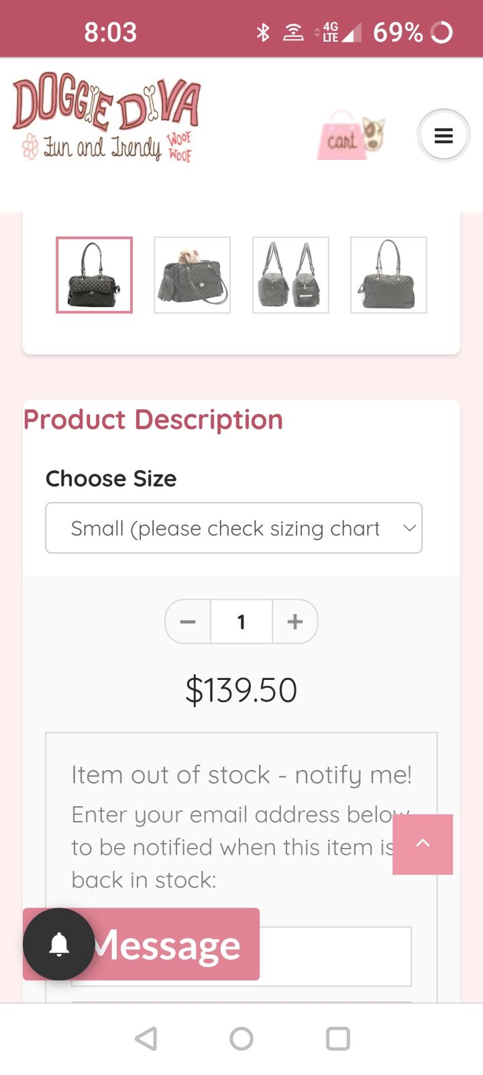Screen dimensions: 483x1075
Task: Open the Choose Size dropdown
Action: 233,528
